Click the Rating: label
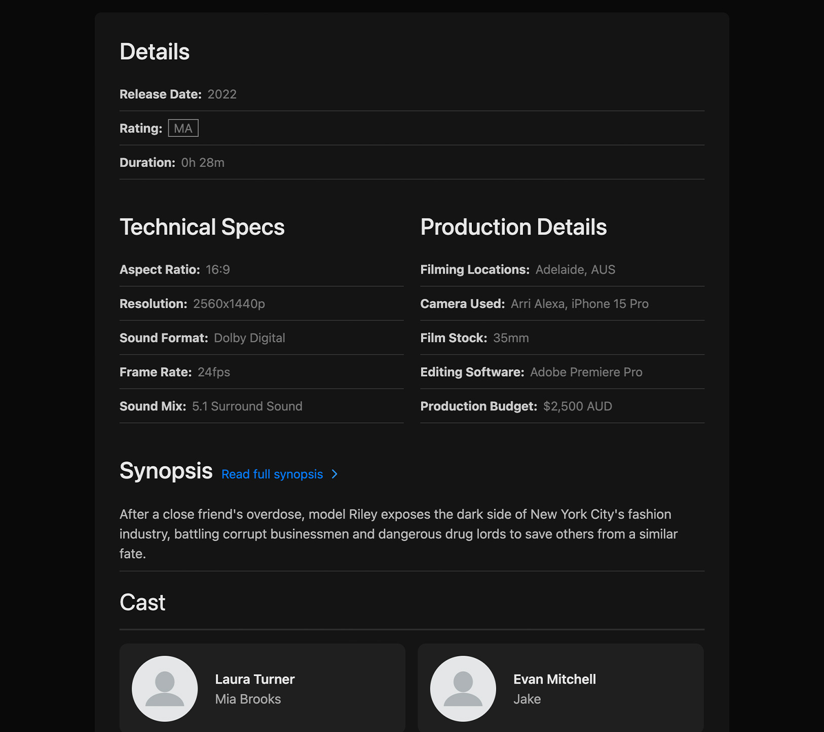Screen dimensions: 824x732 pos(141,129)
